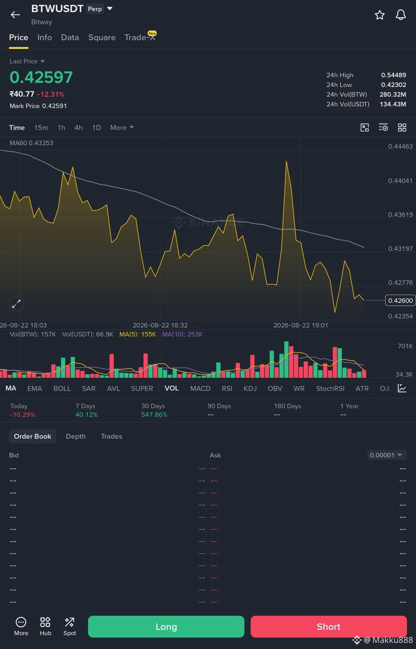Viewport: 416px width, 649px height.
Task: Enable the SUPER indicator
Action: [x=142, y=388]
